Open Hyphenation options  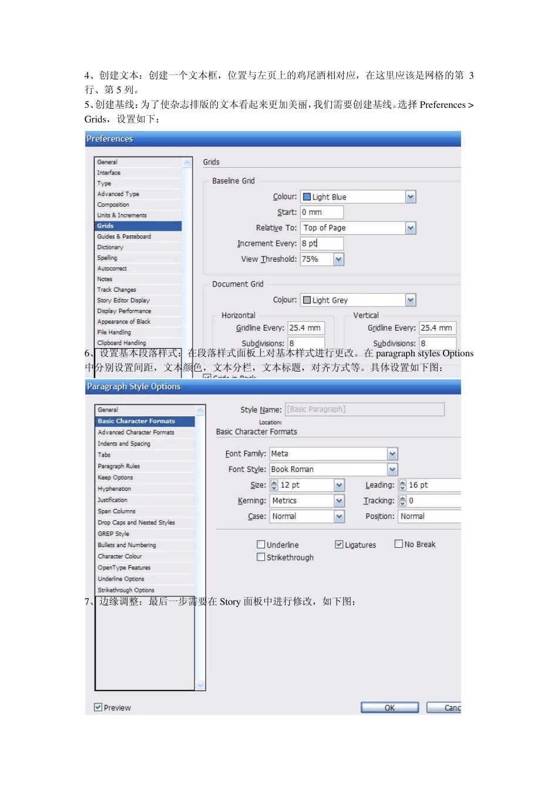point(144,488)
